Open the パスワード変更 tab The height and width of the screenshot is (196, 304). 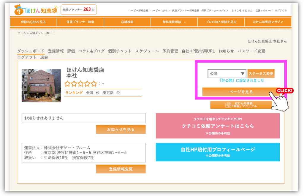click(x=251, y=51)
